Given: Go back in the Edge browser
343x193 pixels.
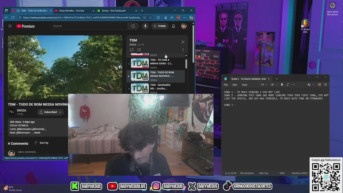Looking at the screenshot, I should 6,17.
